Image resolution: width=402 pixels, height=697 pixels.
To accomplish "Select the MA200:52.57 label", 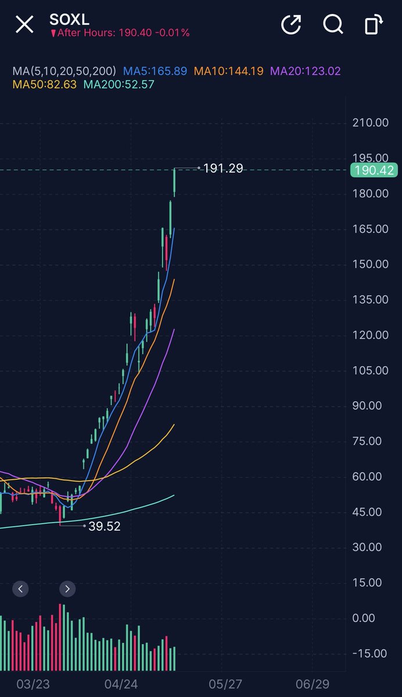I will [x=120, y=84].
